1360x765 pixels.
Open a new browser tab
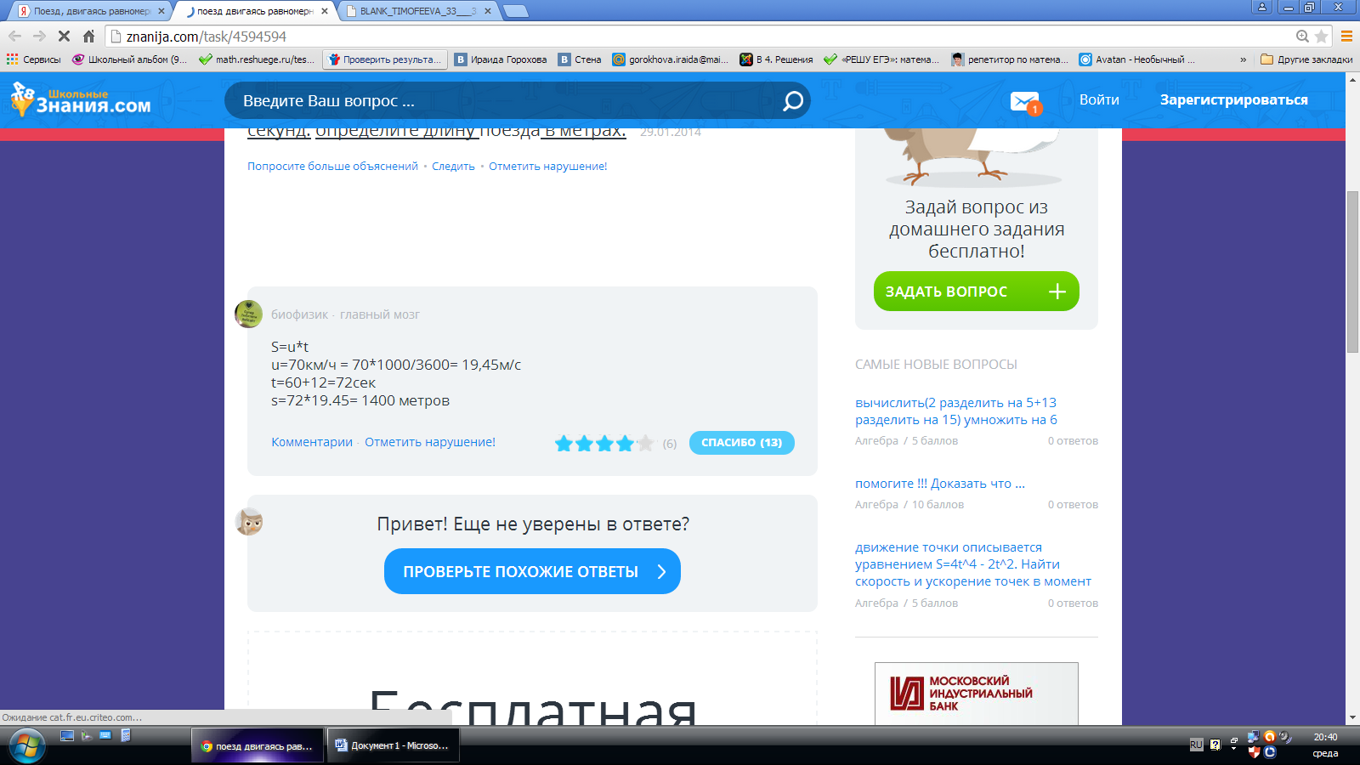[515, 11]
